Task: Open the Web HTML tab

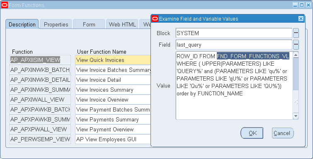Action: (122, 24)
